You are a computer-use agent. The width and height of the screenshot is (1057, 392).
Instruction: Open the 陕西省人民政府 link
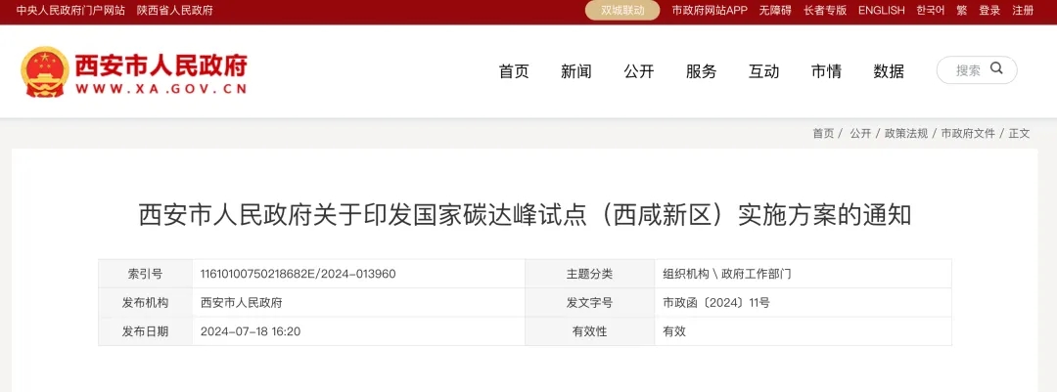(x=175, y=11)
